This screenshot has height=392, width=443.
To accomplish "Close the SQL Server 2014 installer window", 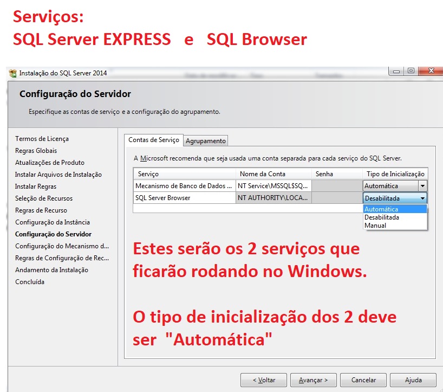I will coord(431,70).
